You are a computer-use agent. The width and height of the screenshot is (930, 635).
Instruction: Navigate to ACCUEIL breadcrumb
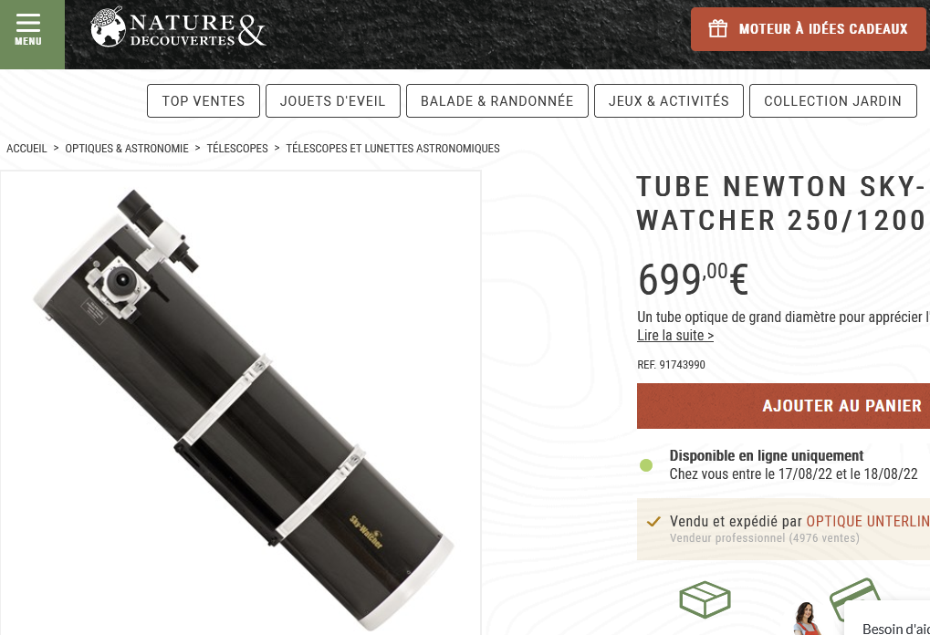pos(26,148)
